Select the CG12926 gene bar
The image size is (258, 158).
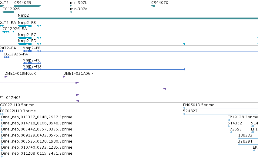pos(8,12)
